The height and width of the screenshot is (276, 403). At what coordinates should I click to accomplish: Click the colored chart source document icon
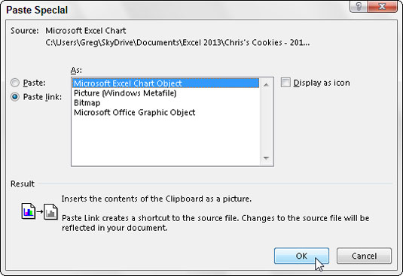(x=29, y=211)
